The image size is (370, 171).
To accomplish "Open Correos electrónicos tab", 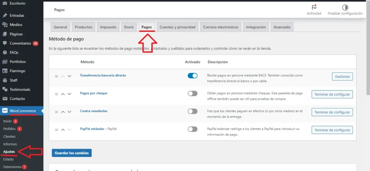I will coord(221,27).
